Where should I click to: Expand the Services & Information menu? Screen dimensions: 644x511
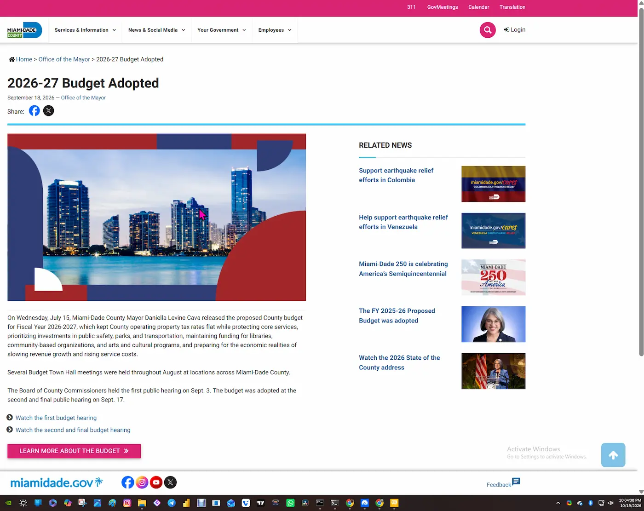85,30
